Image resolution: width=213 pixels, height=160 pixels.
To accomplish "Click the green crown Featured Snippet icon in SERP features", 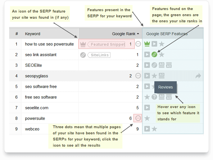I will click(x=147, y=44).
